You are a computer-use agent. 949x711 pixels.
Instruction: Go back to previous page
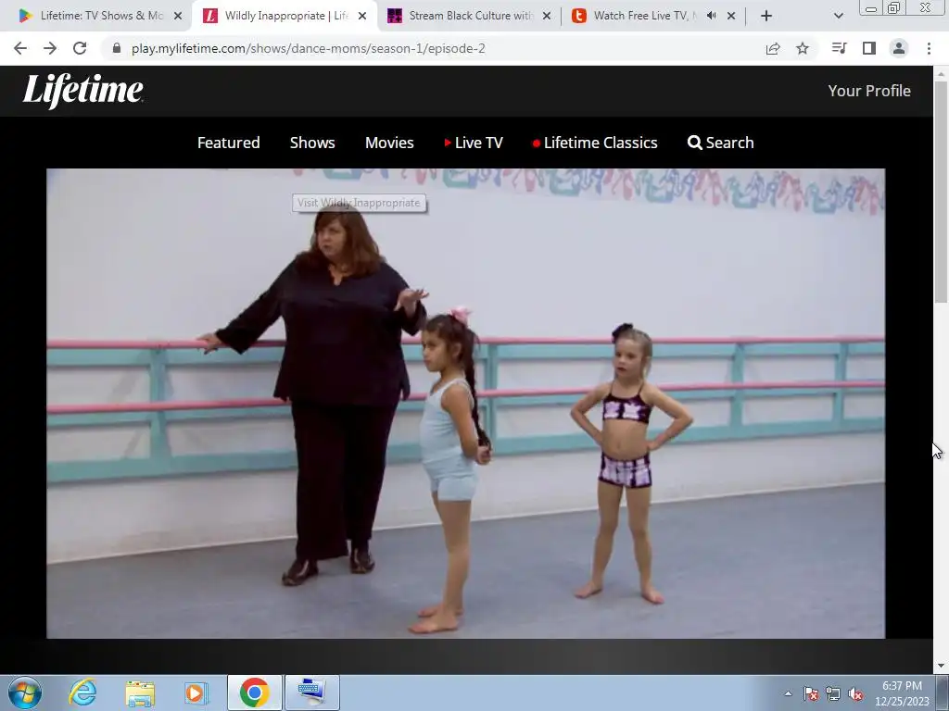20,48
